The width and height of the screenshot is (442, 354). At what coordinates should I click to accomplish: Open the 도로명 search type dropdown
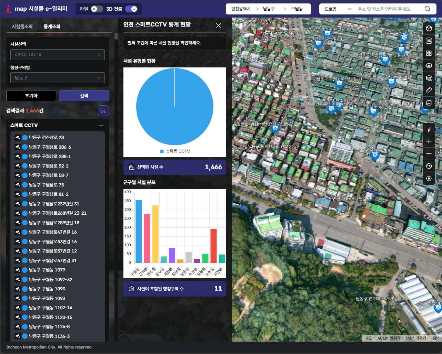point(338,9)
